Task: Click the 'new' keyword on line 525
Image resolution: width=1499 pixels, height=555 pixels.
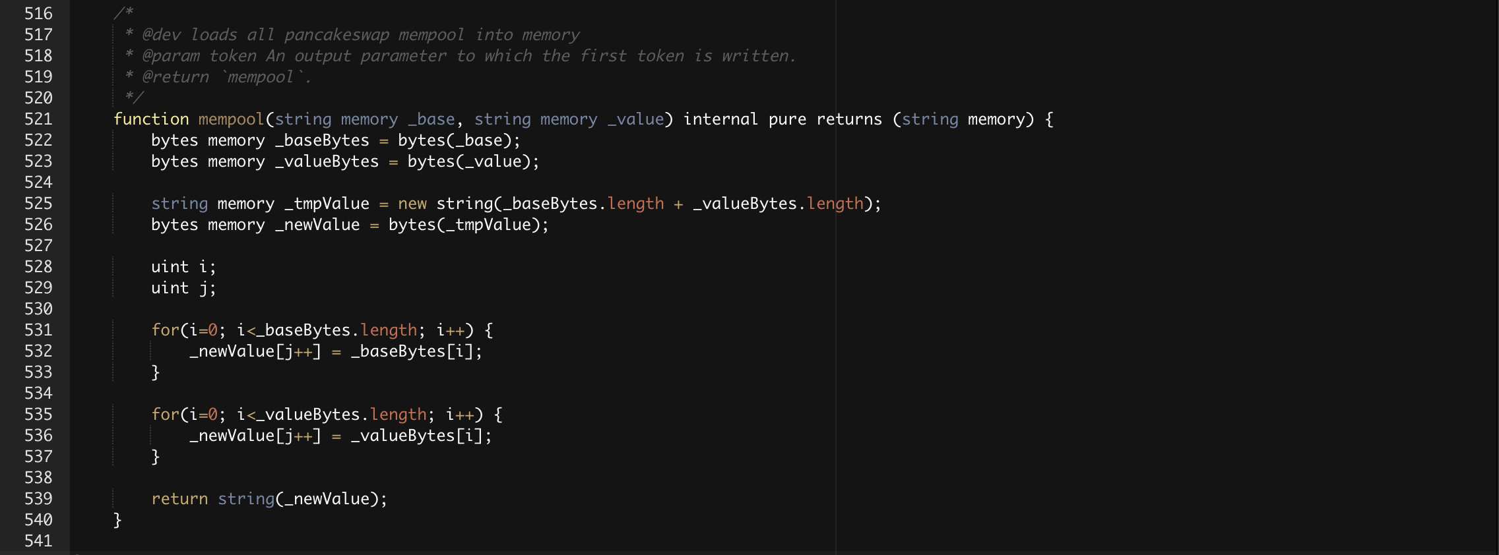Action: (412, 204)
